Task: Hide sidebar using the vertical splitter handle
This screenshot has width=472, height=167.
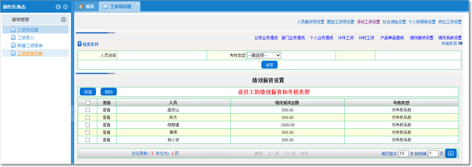Action: click(x=73, y=113)
